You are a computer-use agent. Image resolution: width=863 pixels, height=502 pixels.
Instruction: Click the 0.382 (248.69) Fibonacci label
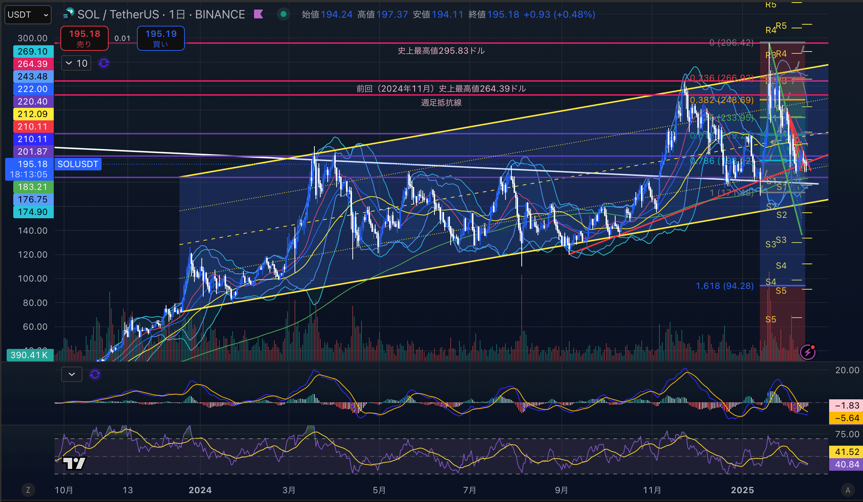point(722,100)
